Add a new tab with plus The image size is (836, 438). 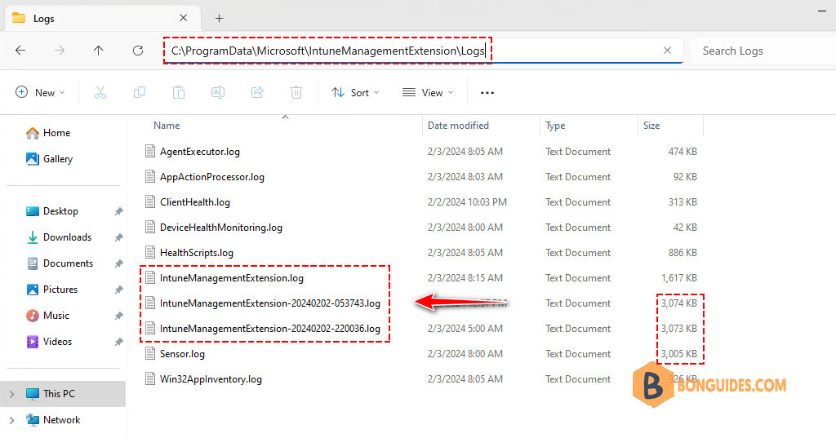[219, 19]
